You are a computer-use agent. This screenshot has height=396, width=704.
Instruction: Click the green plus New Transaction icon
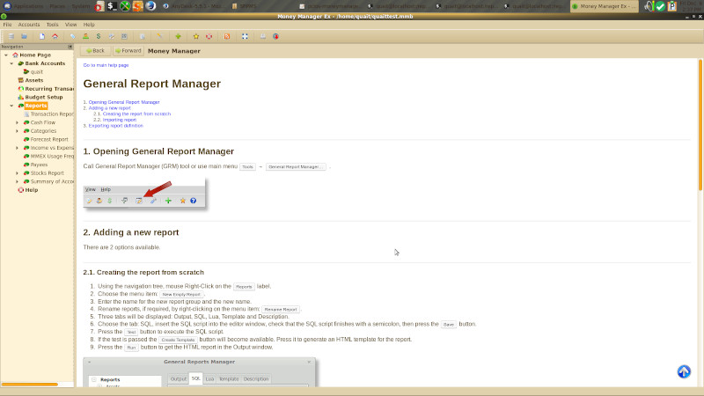[178, 36]
